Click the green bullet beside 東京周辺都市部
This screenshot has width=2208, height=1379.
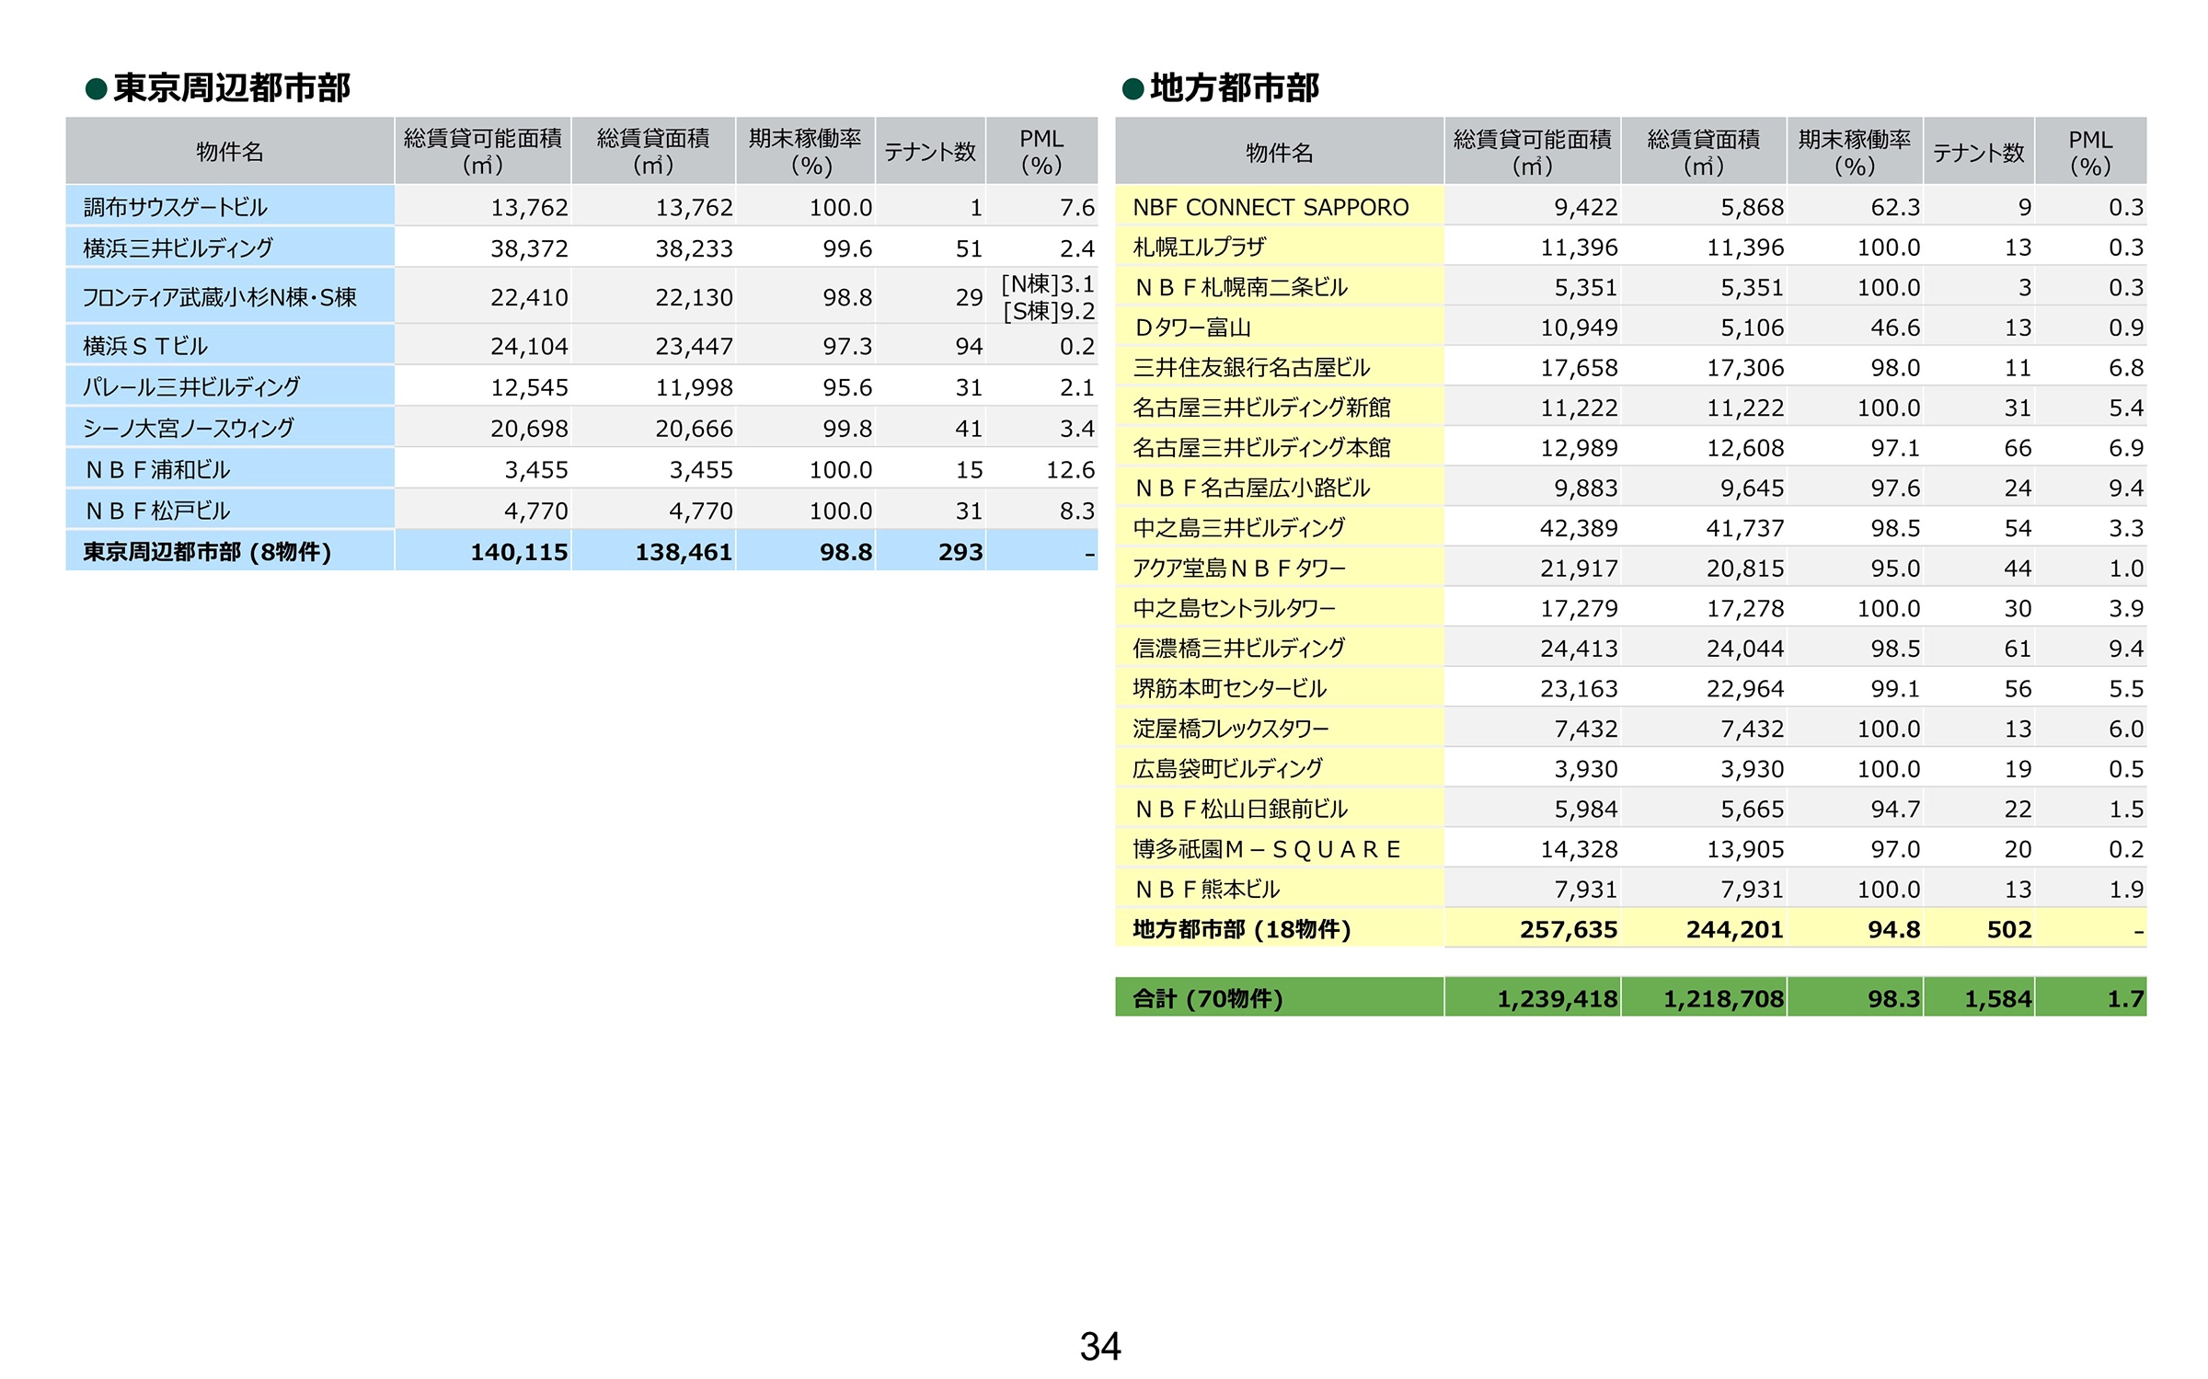coord(96,89)
